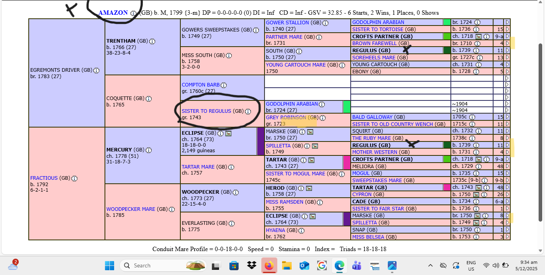Open info icon next to FRACTIOUS
The height and width of the screenshot is (275, 545).
click(74, 179)
